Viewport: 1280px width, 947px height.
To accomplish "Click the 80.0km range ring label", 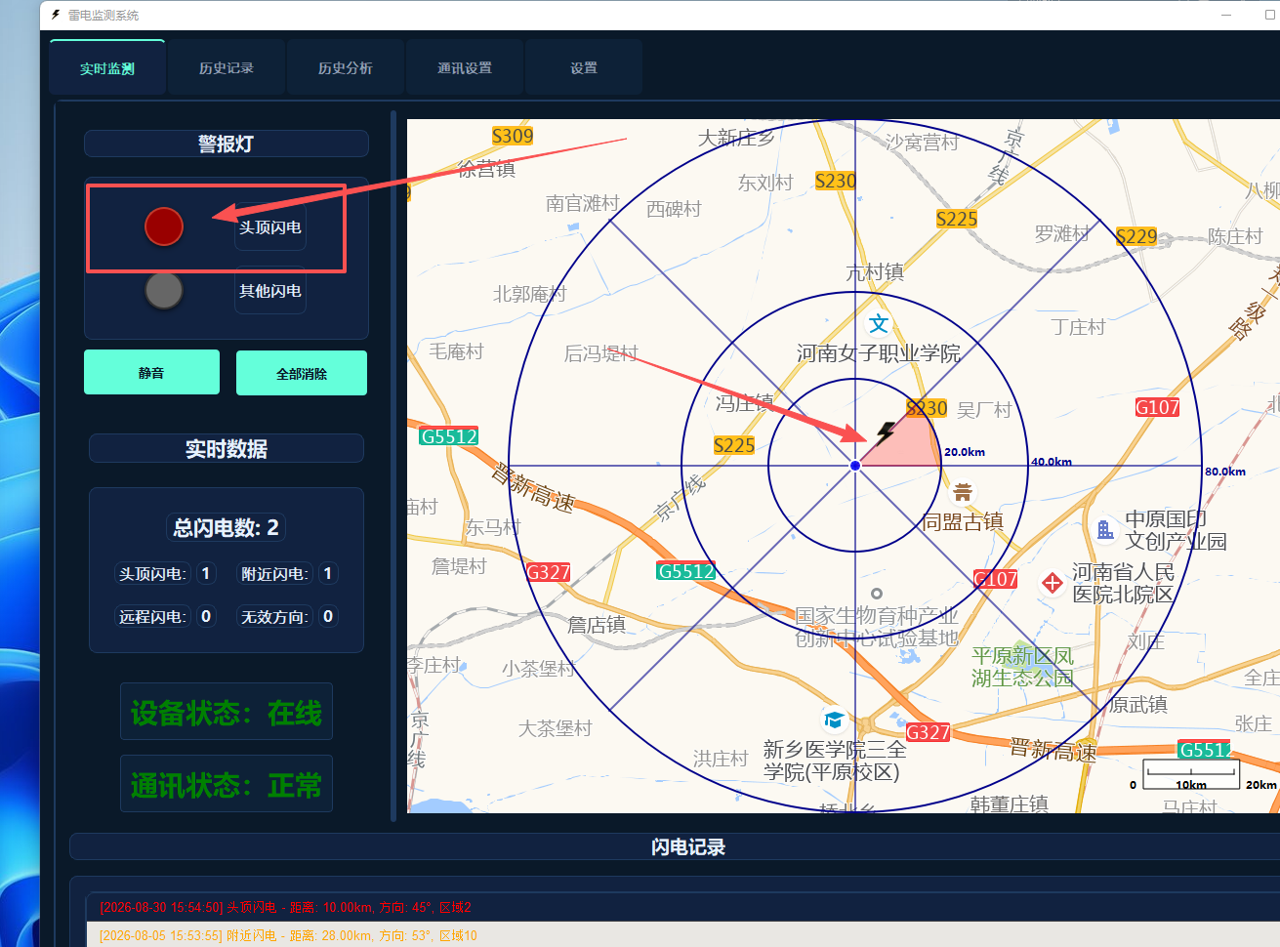I will pyautogui.click(x=1225, y=472).
